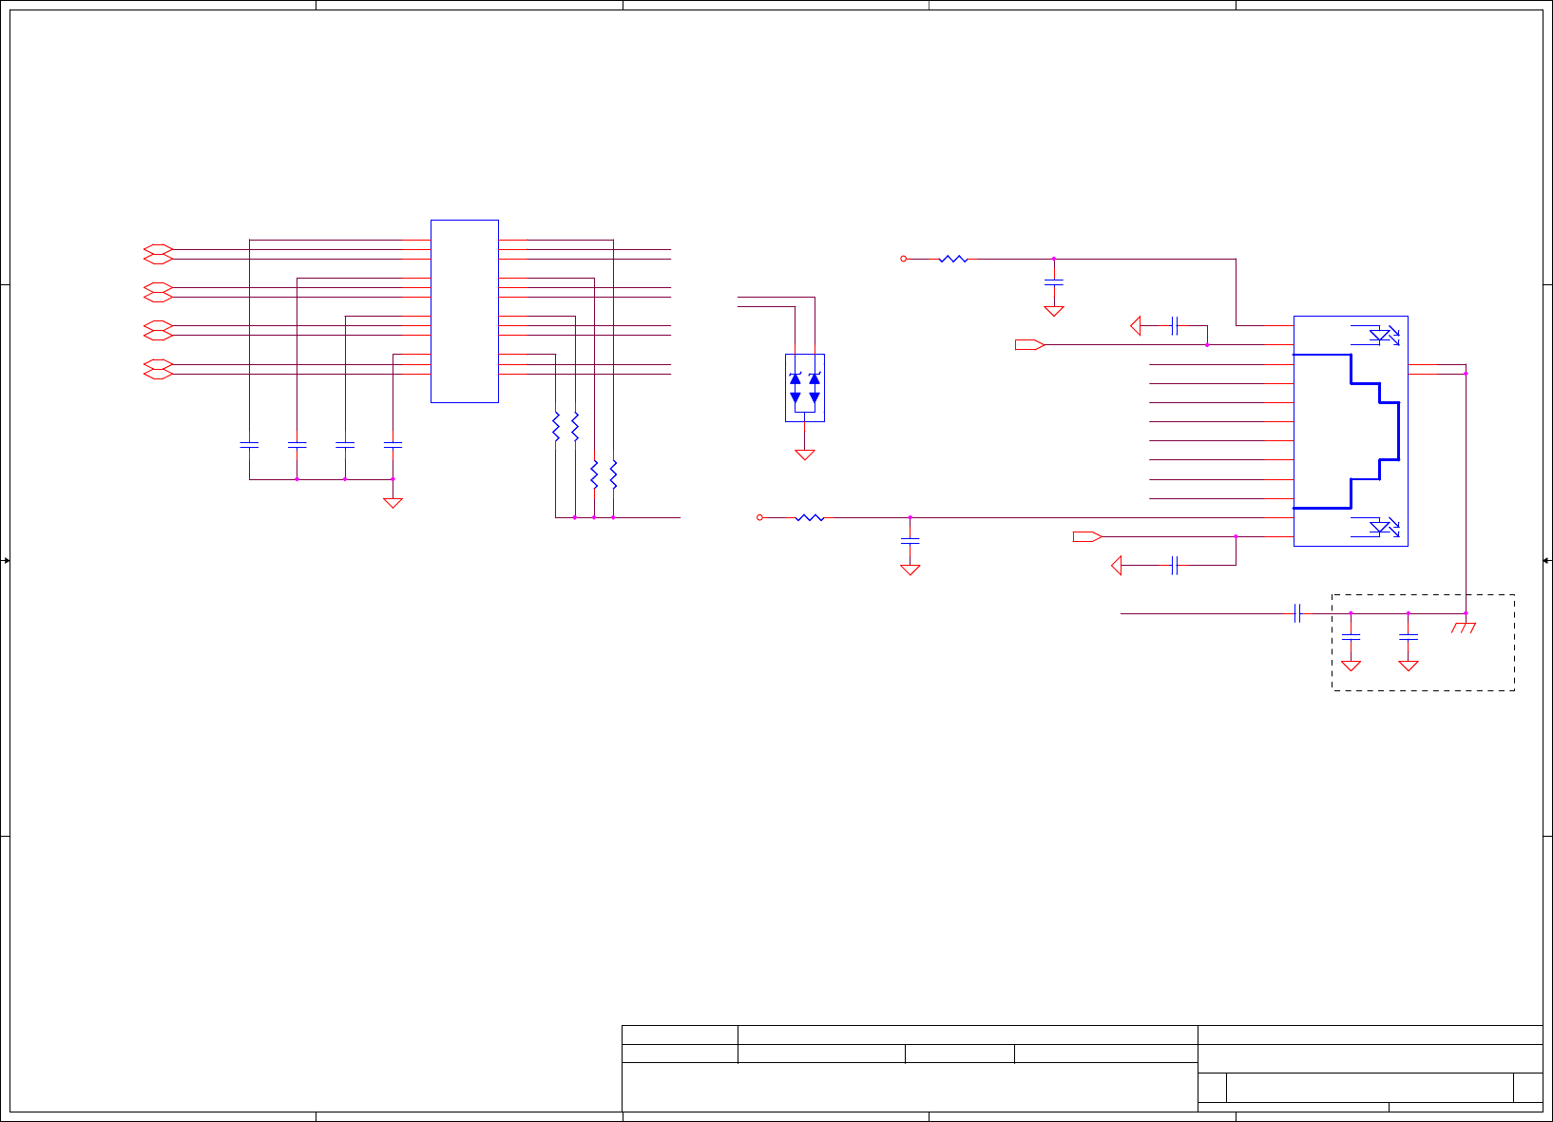Select the tall IC rectangle on the left
Screen dimensions: 1553x1122
click(465, 312)
